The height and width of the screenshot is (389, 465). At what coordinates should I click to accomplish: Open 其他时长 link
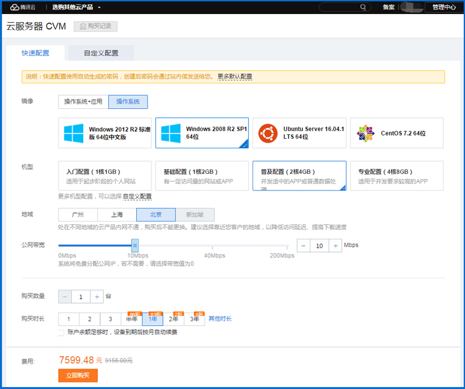pos(219,319)
